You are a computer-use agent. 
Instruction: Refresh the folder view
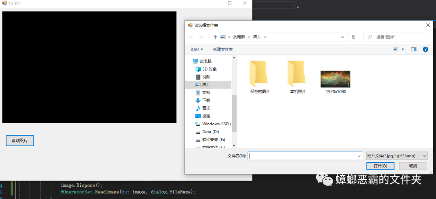pos(353,37)
